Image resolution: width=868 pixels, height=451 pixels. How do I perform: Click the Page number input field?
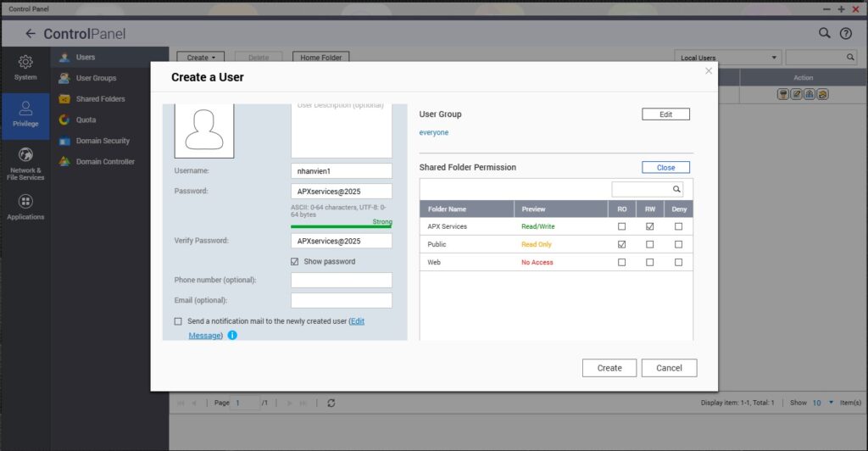246,403
